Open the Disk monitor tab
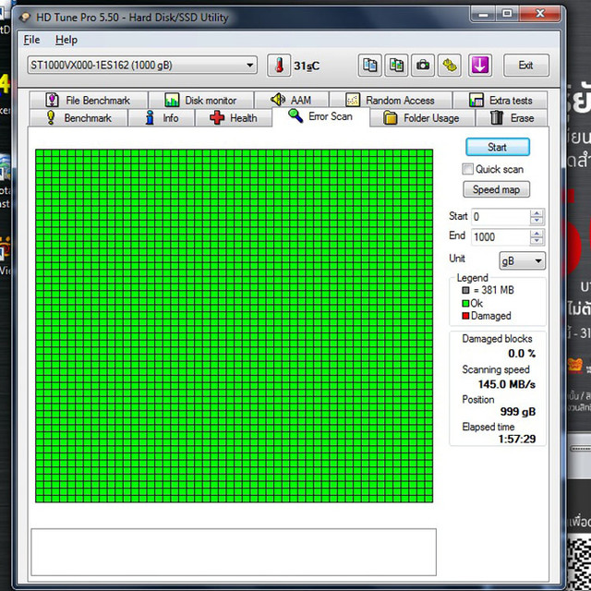591x591 pixels. coord(201,101)
